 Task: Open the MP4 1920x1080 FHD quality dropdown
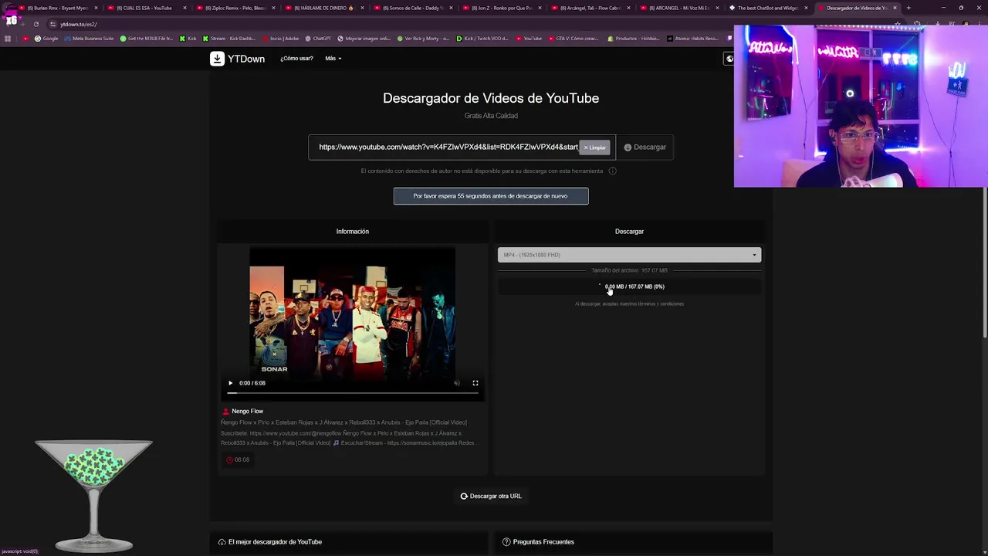629,255
